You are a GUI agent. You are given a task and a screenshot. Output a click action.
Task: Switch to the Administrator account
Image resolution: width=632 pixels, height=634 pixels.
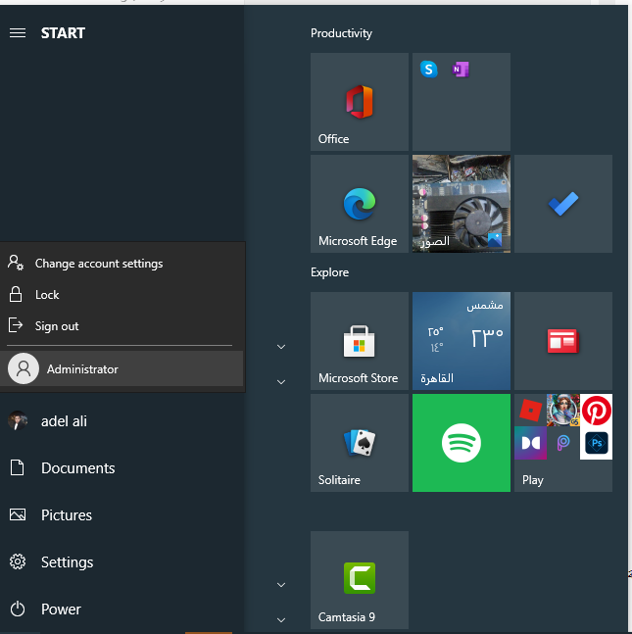point(122,368)
